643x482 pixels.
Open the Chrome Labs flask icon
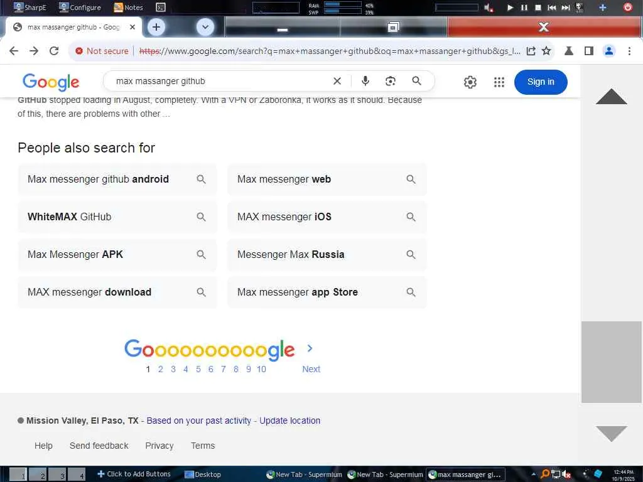[569, 51]
